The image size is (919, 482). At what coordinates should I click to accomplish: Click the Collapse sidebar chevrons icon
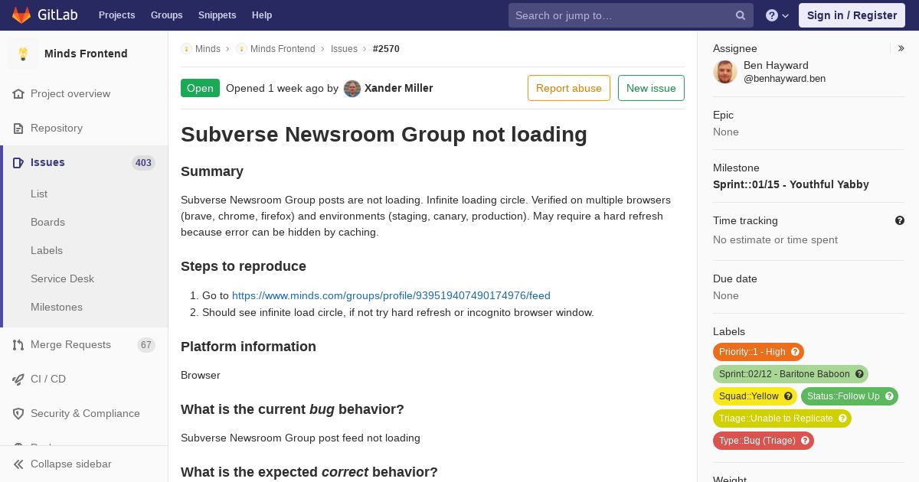[18, 464]
